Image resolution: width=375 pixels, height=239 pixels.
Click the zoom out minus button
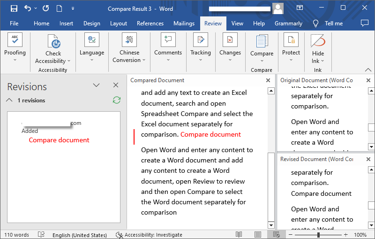290,235
